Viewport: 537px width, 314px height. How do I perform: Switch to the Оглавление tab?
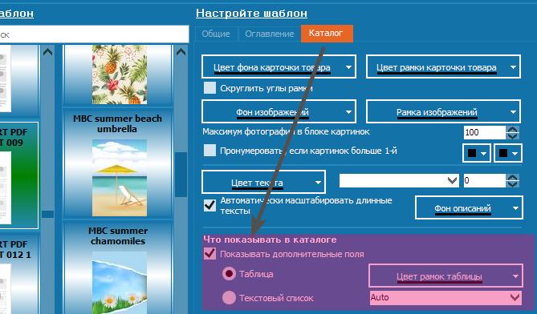(x=269, y=34)
